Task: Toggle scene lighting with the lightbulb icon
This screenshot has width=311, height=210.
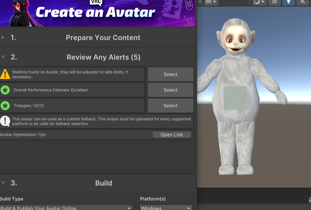Action: 288,2
